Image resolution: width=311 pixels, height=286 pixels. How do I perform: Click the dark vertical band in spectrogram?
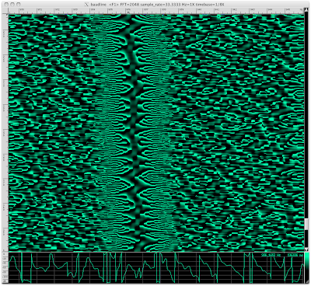coord(134,132)
